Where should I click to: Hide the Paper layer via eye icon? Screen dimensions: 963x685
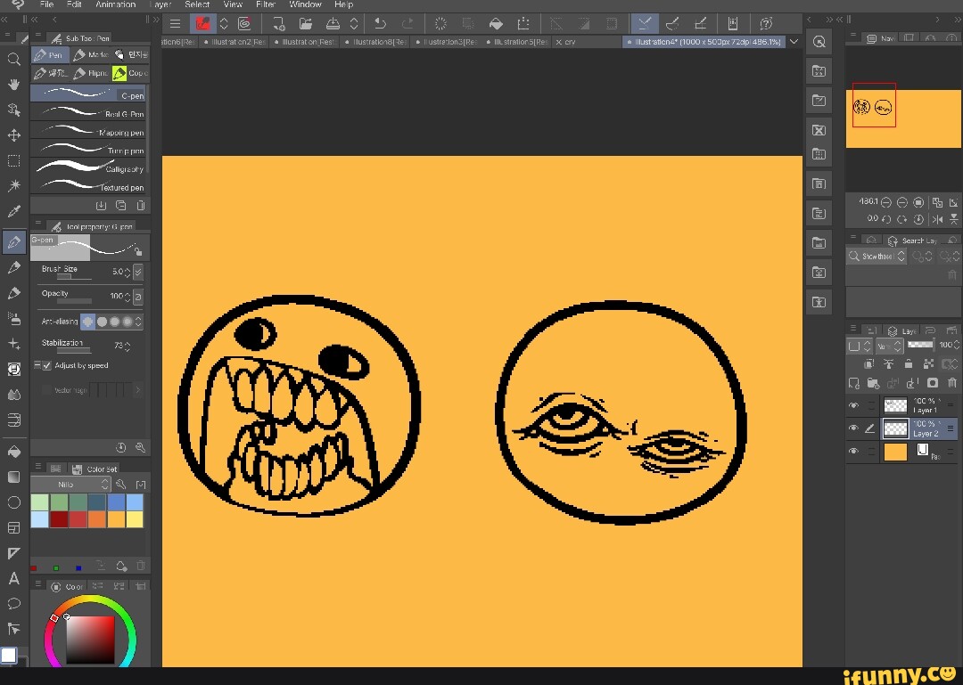853,452
